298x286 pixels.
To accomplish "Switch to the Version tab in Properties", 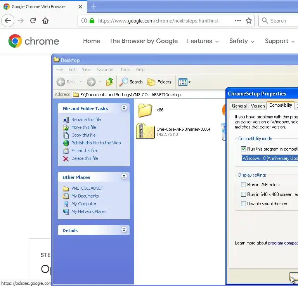I will (258, 106).
